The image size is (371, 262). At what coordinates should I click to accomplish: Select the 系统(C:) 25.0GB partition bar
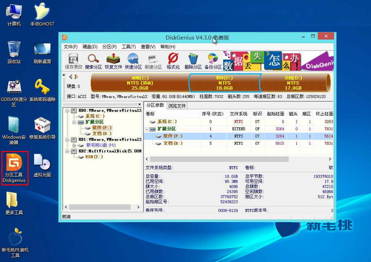coord(140,83)
